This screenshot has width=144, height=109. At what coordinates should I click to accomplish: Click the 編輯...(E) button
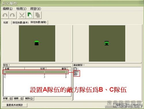pos(18,98)
